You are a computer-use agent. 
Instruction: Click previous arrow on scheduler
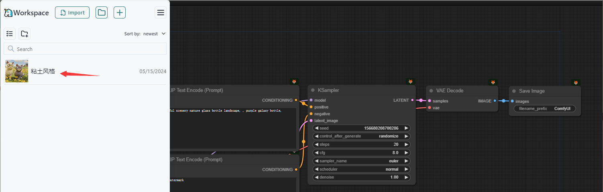(316, 169)
